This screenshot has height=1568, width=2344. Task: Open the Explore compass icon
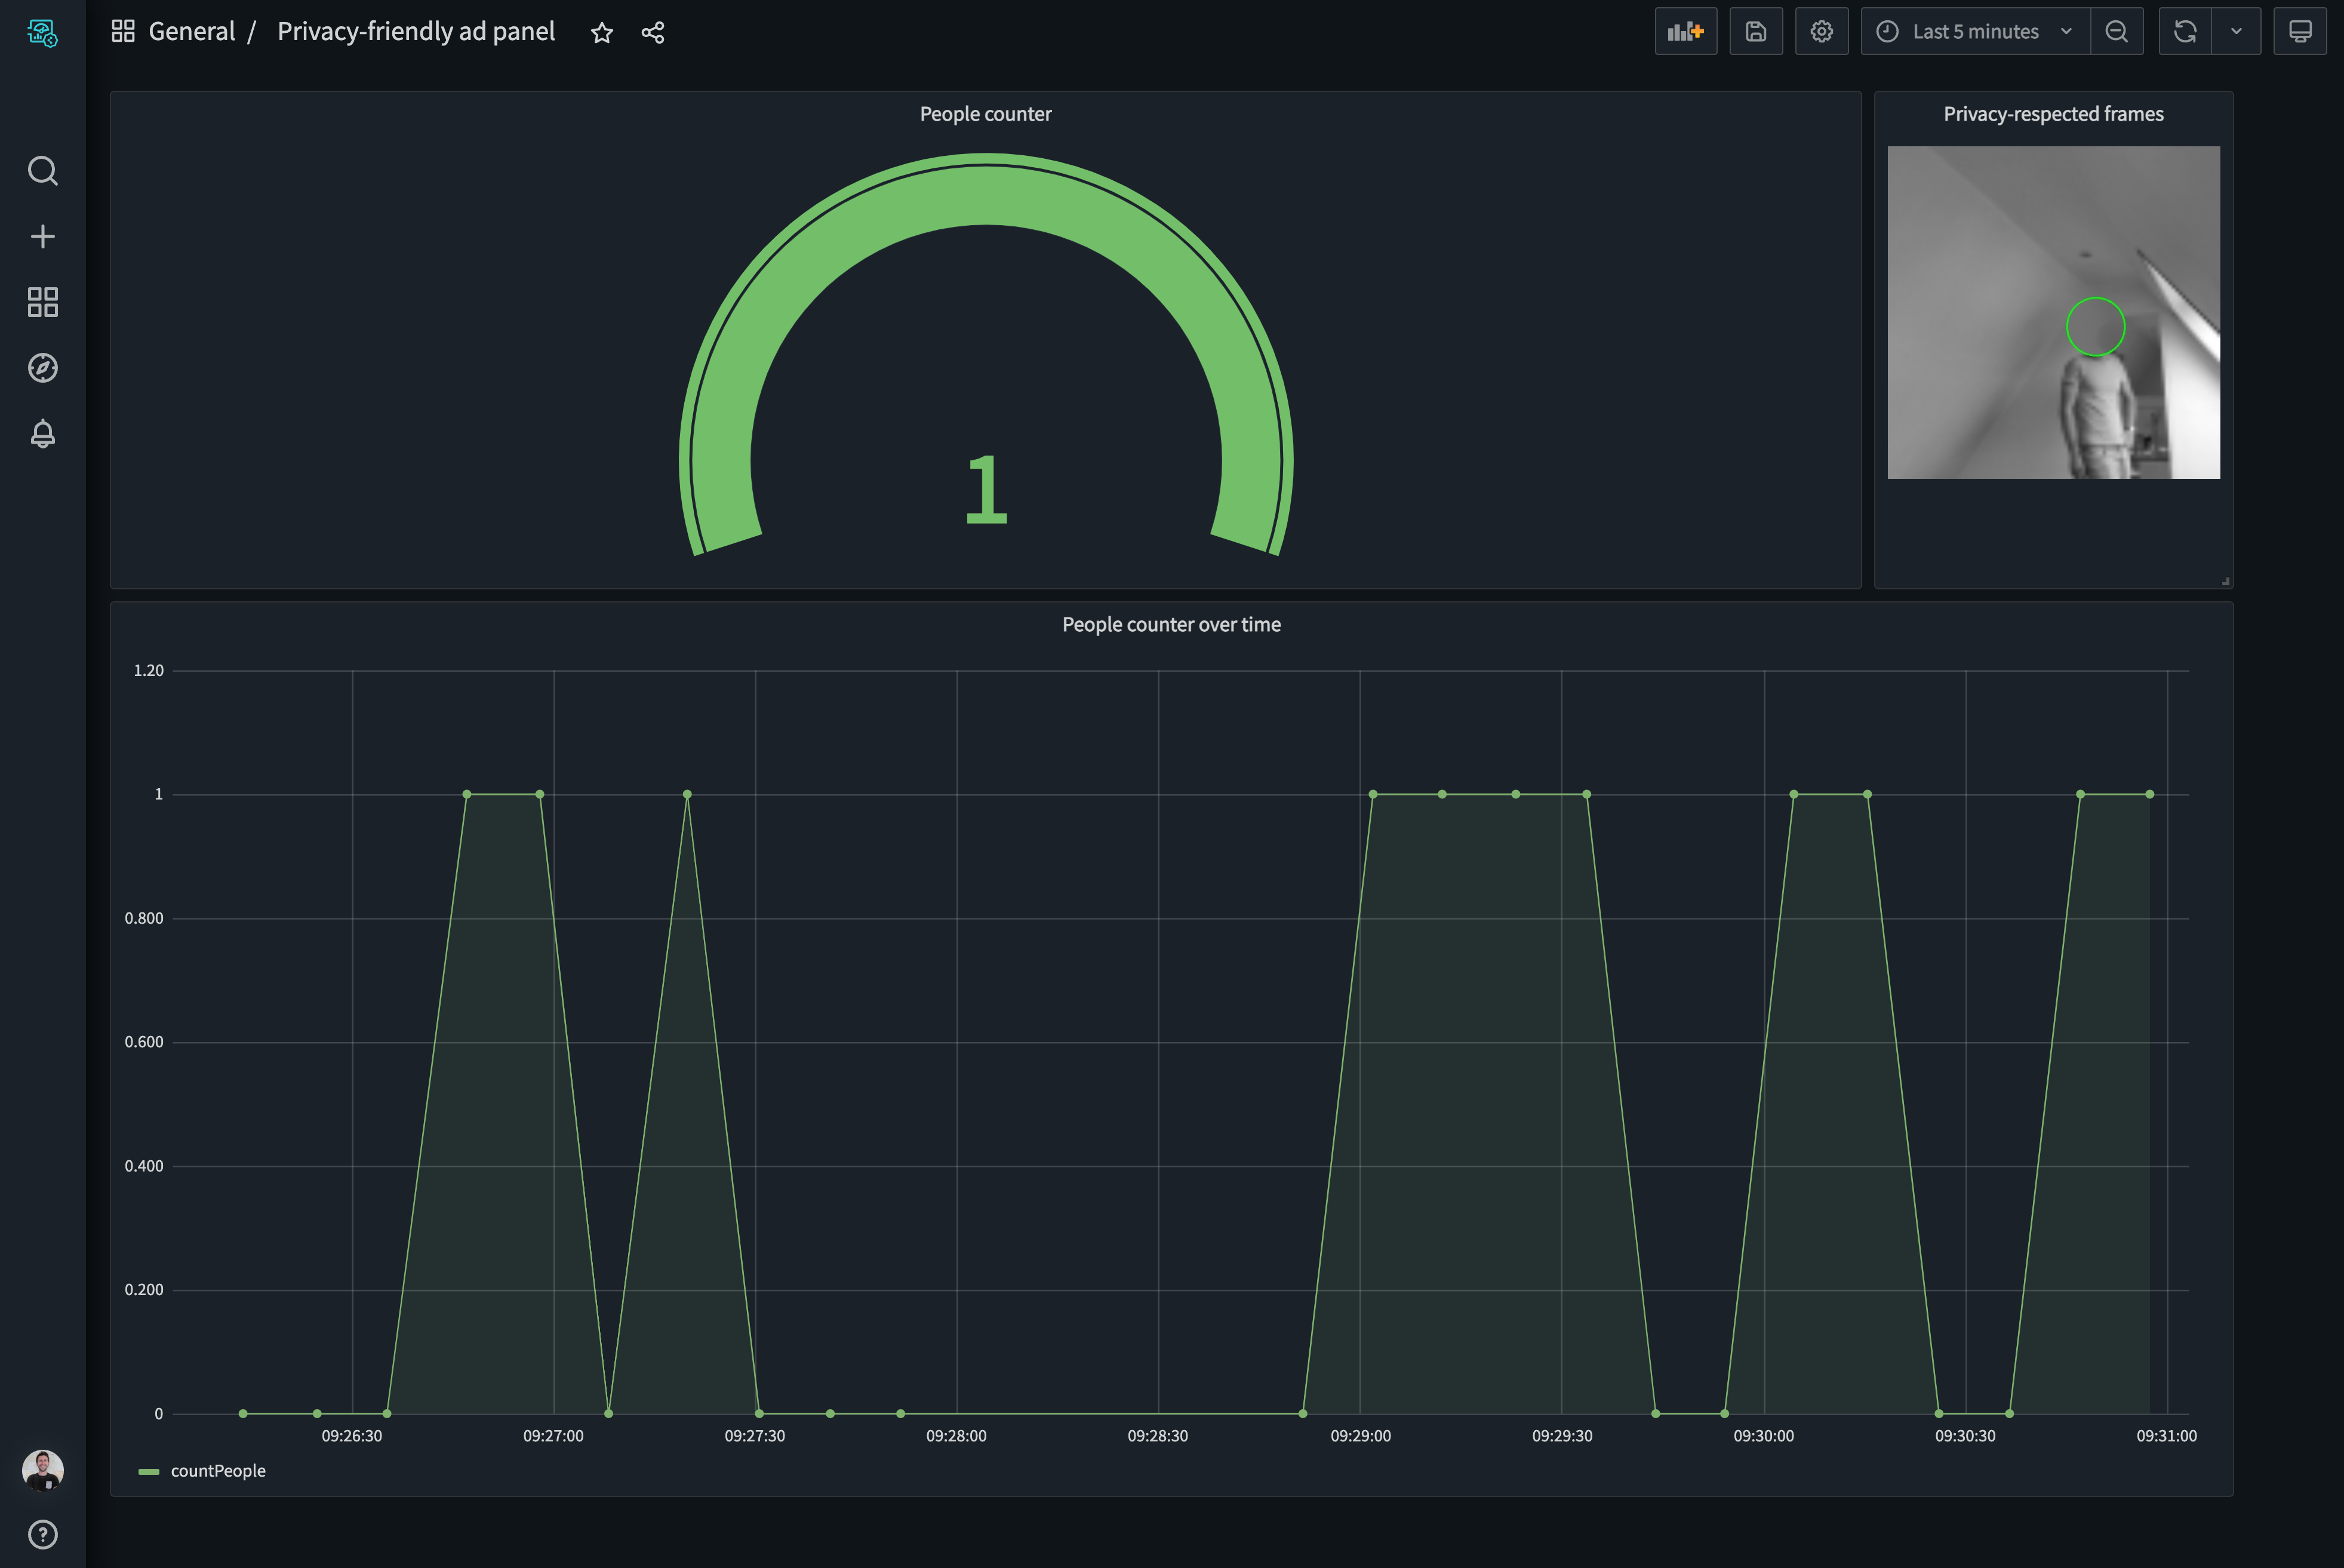click(42, 368)
